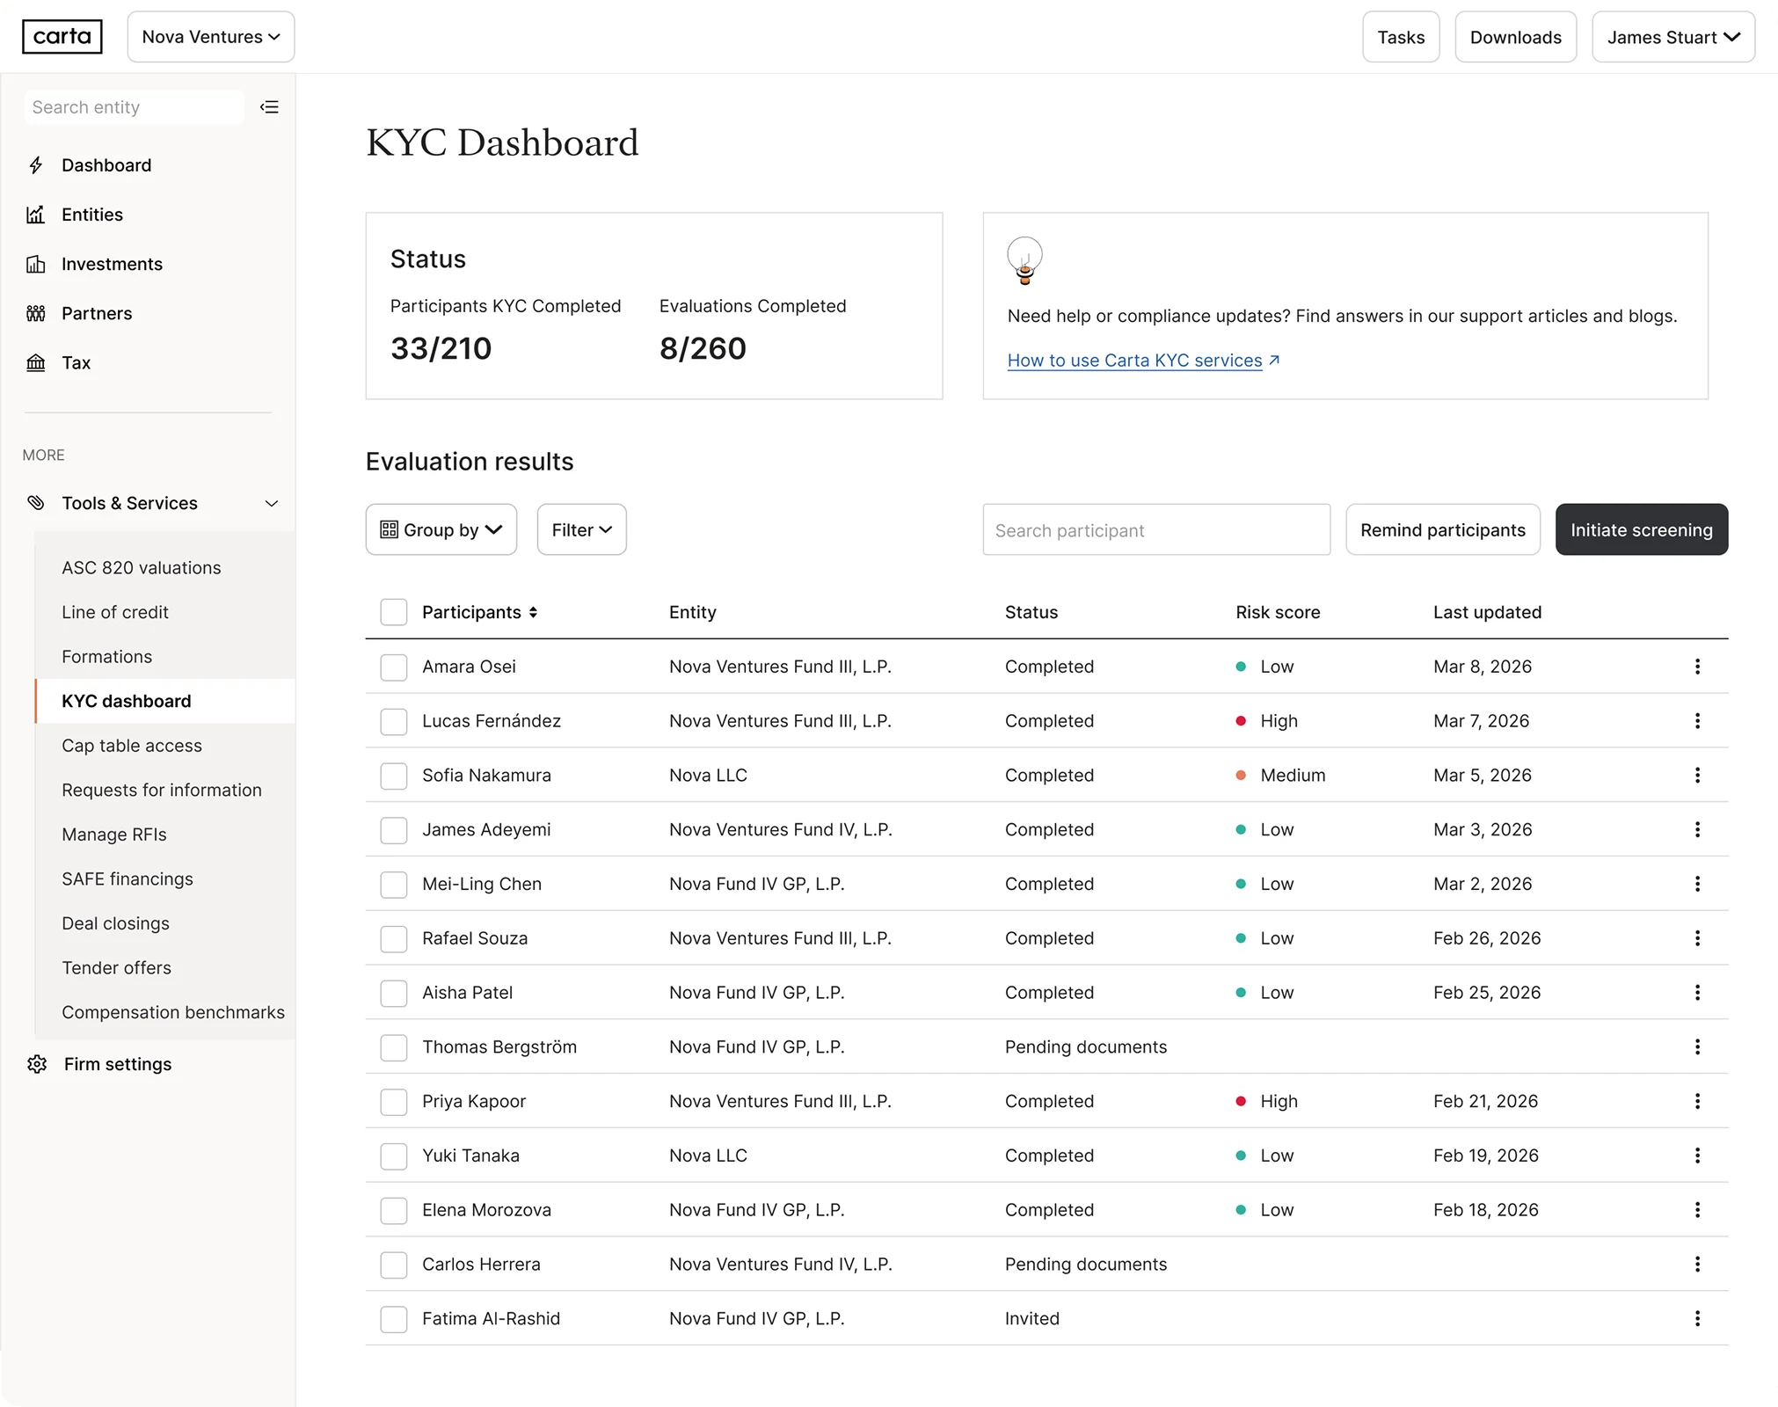1778x1407 pixels.
Task: Select the Fatima Al-Rashid row checkbox
Action: (x=394, y=1318)
